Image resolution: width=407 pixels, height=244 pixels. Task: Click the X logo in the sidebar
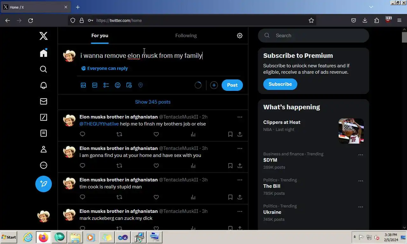pyautogui.click(x=44, y=36)
